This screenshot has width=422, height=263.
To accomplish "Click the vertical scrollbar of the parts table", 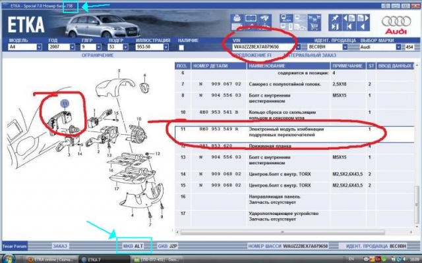I will pos(417,205).
